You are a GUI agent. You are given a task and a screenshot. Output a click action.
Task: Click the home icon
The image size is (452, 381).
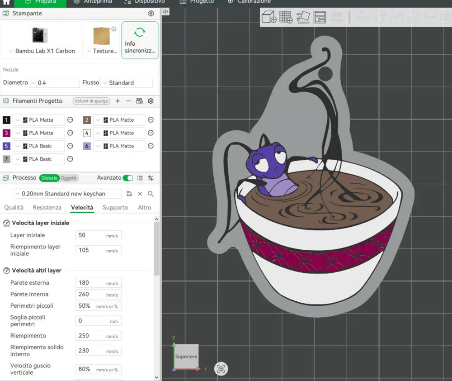[6, 2]
